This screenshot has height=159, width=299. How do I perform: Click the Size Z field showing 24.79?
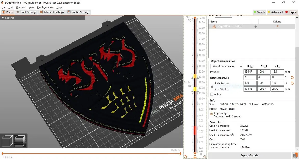tap(278, 89)
